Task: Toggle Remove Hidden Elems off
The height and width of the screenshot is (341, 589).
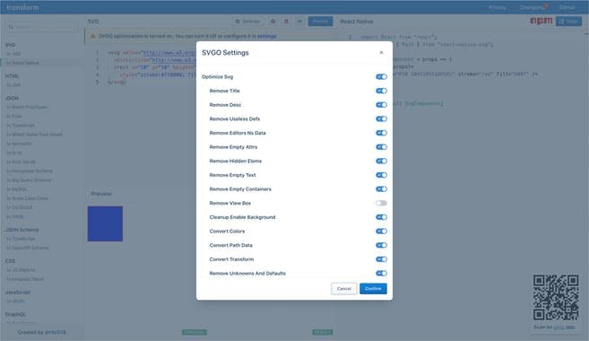Action: (x=381, y=161)
